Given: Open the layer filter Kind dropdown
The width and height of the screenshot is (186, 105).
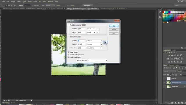Looking at the screenshot, I should pos(167,68).
